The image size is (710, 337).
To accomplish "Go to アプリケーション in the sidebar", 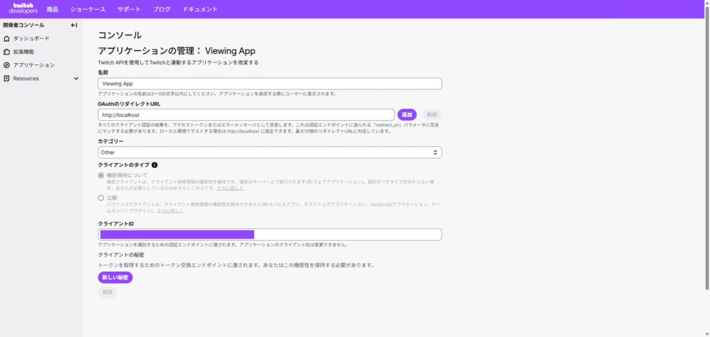I will coord(34,65).
